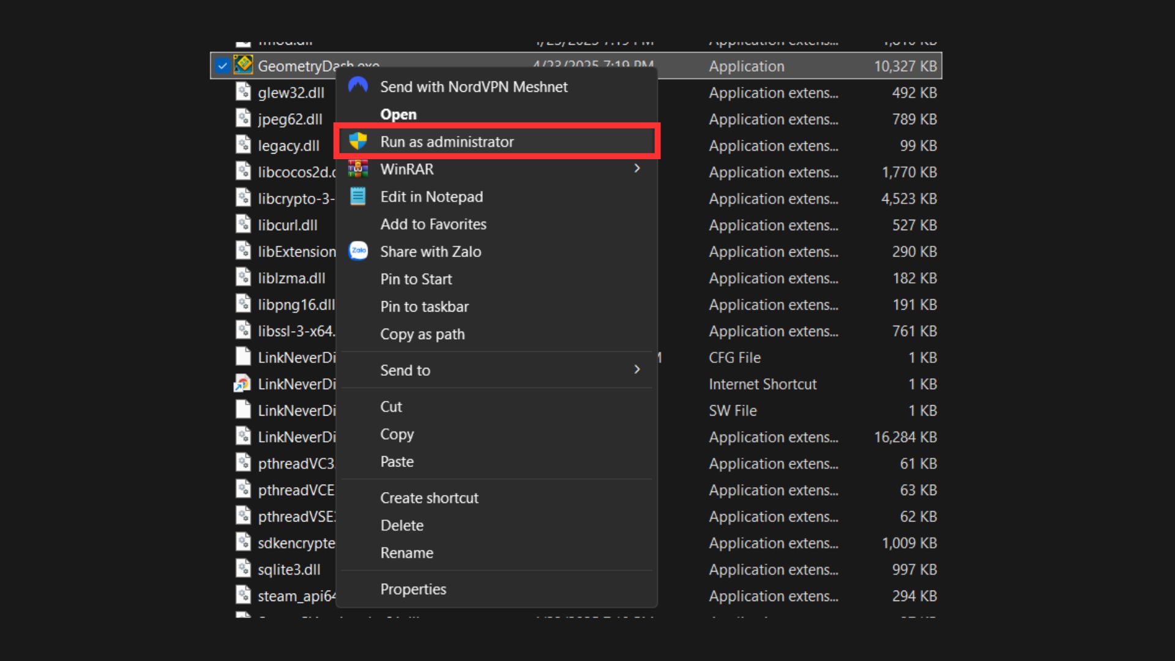Select the liblzma.dll file name
Image resolution: width=1175 pixels, height=661 pixels.
291,278
